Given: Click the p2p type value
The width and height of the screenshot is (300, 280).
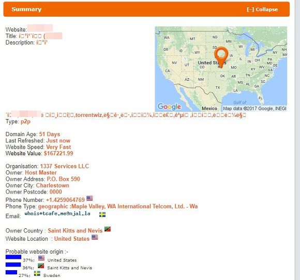Looking at the screenshot, I should point(26,122).
